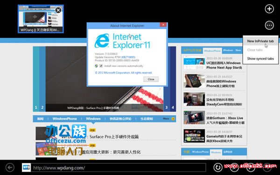This screenshot has width=280, height=175.
Task: Close the WPDang tab thumbnail with X
Action: point(58,10)
